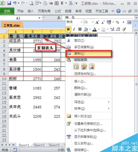Open font color dropdown arrow in mini toolbar

click(x=99, y=29)
